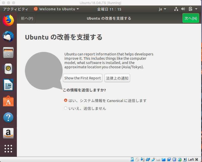Expand the Welcome to Ubuntu app menu
The width and height of the screenshot is (202, 162).
[x=56, y=9]
